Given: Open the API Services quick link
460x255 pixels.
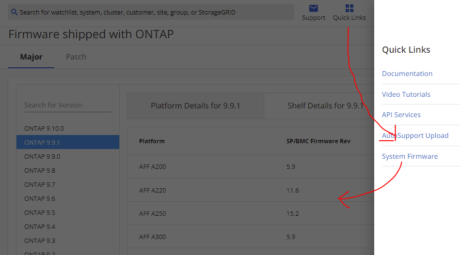Looking at the screenshot, I should point(401,115).
